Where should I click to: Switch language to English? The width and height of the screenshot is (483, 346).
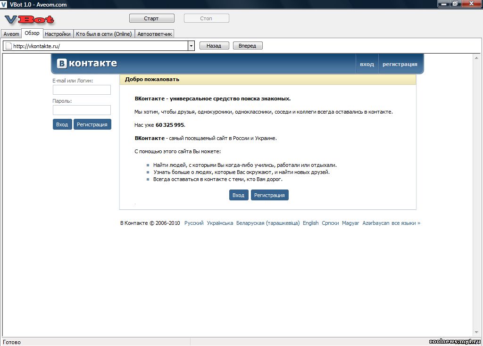click(310, 223)
